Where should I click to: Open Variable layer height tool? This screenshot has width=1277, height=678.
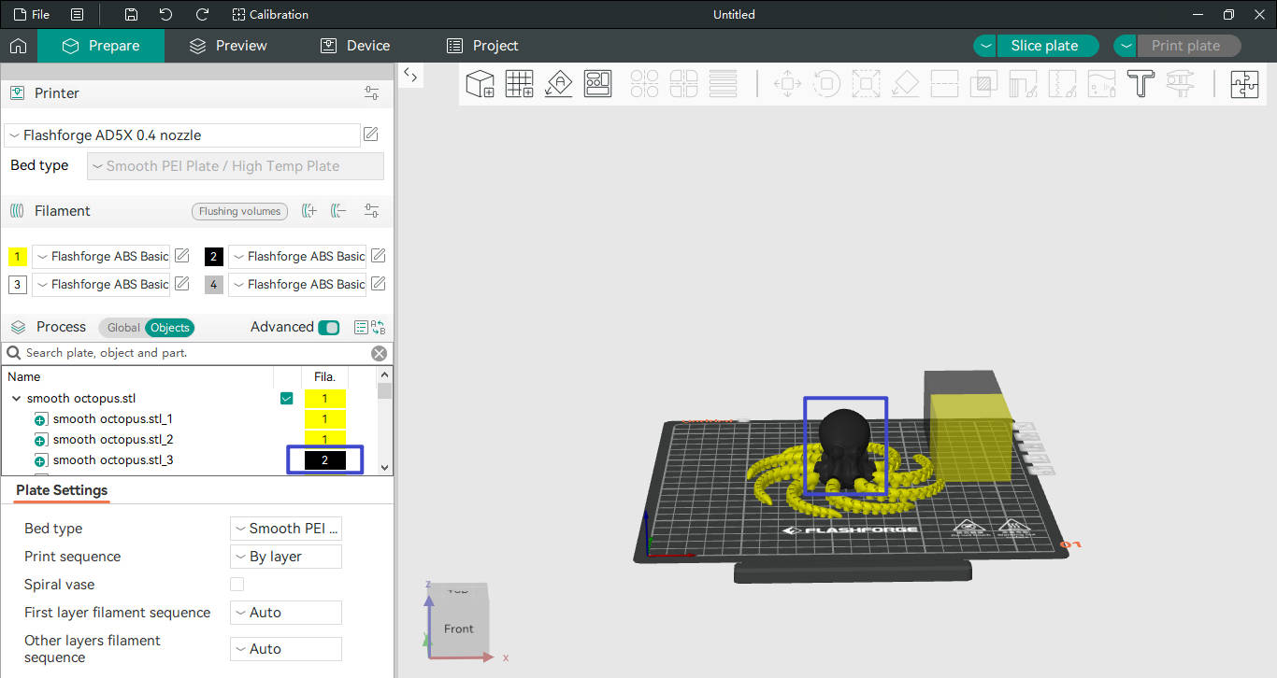pos(723,83)
